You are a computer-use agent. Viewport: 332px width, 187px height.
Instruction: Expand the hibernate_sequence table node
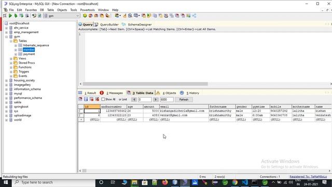point(16,45)
